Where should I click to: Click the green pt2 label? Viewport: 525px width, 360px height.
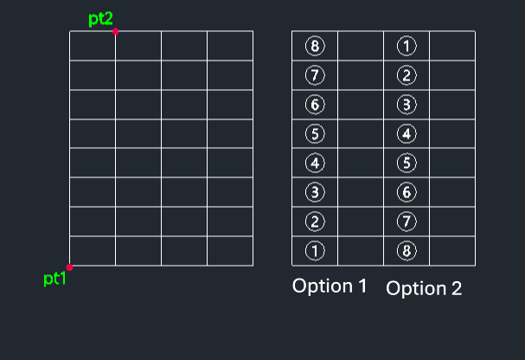[100, 19]
